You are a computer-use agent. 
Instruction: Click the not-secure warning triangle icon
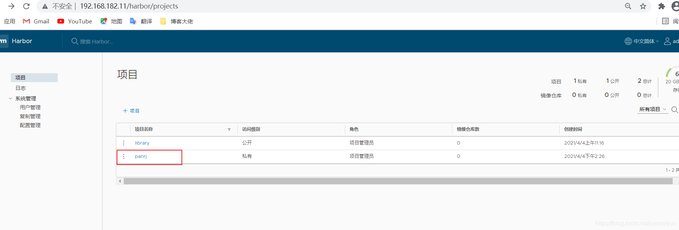(45, 6)
